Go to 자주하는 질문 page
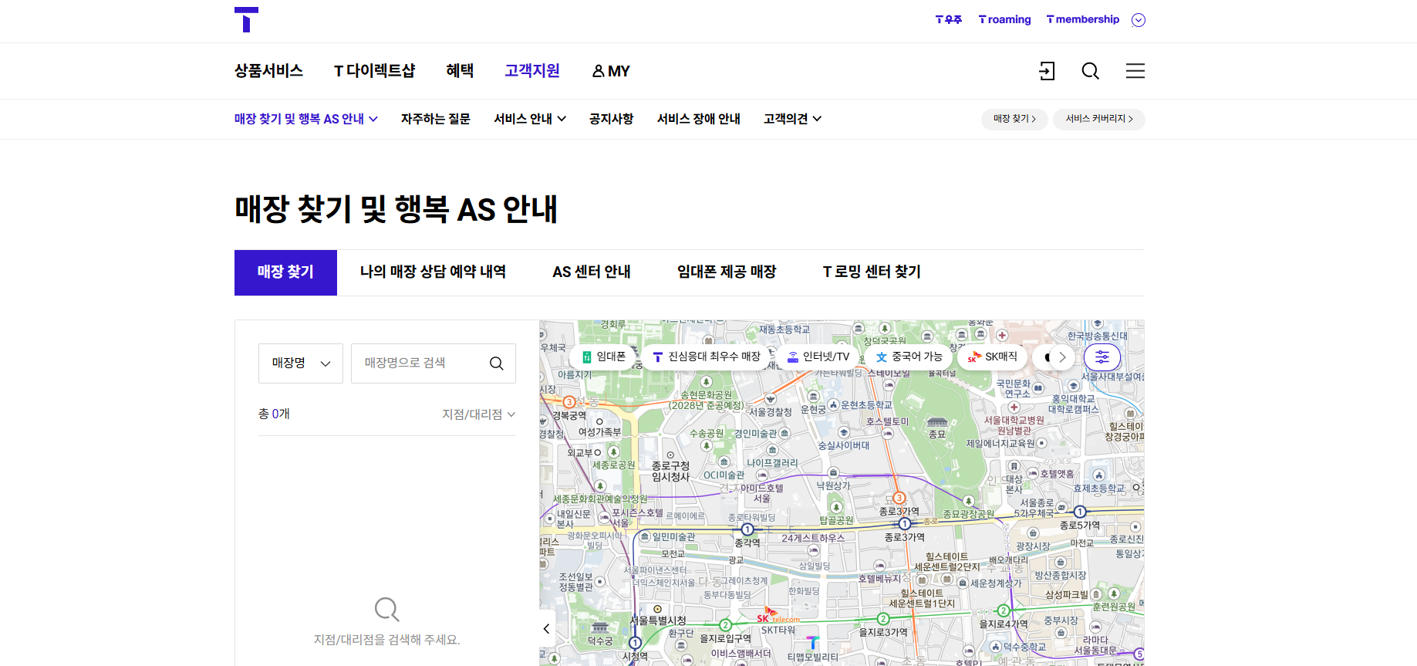Screen dimensions: 1417x666 click(435, 119)
